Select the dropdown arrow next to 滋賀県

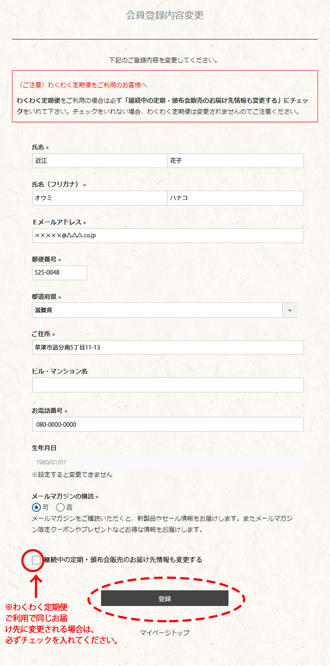[291, 310]
